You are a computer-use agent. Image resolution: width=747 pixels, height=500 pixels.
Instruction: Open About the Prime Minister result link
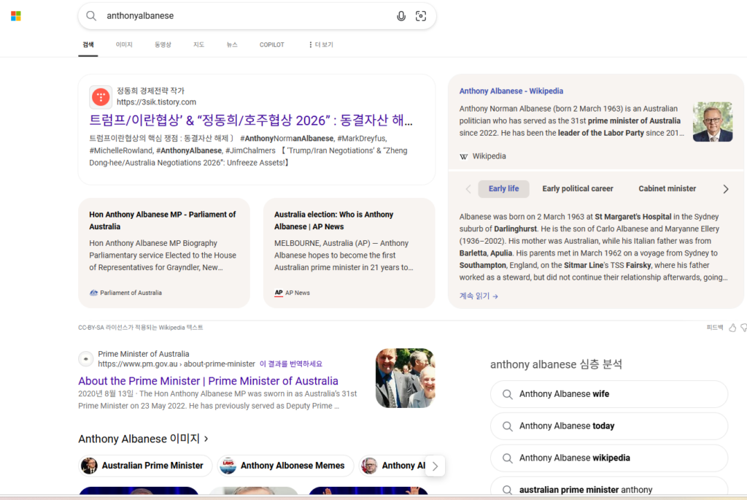point(208,381)
